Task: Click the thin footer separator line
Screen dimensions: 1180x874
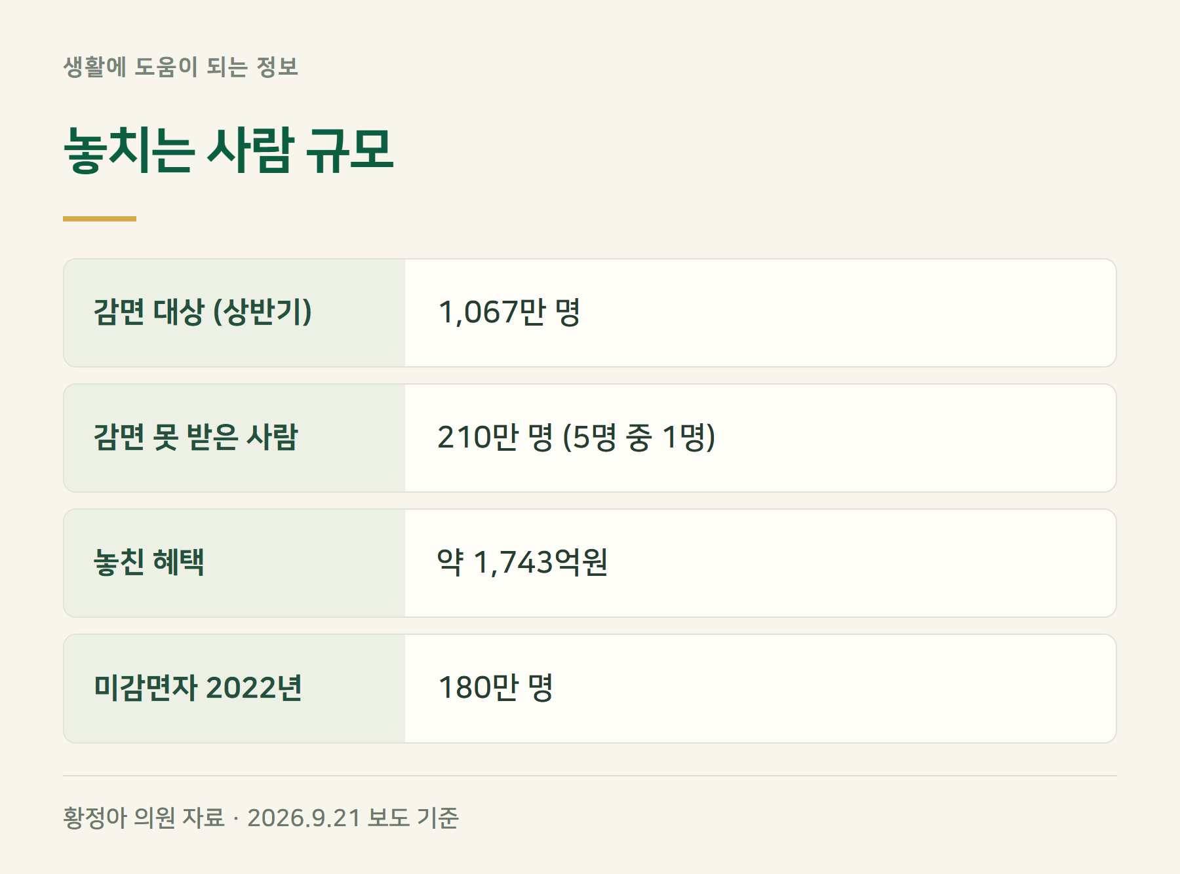Action: (590, 776)
